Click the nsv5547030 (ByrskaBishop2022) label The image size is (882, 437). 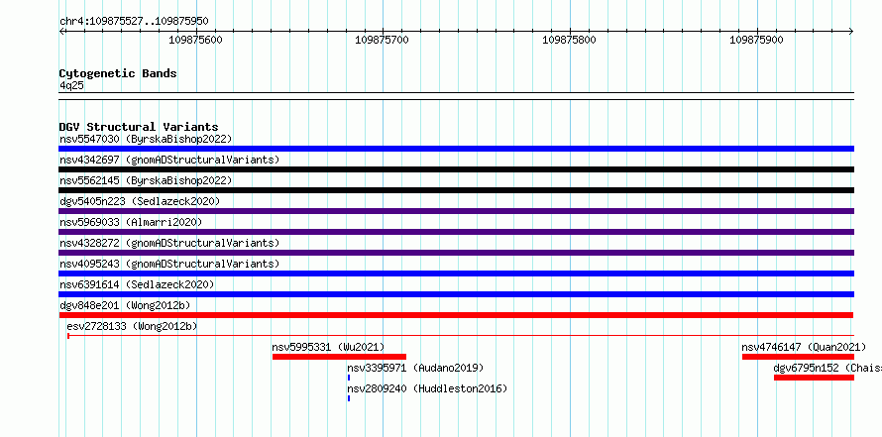[x=146, y=139]
